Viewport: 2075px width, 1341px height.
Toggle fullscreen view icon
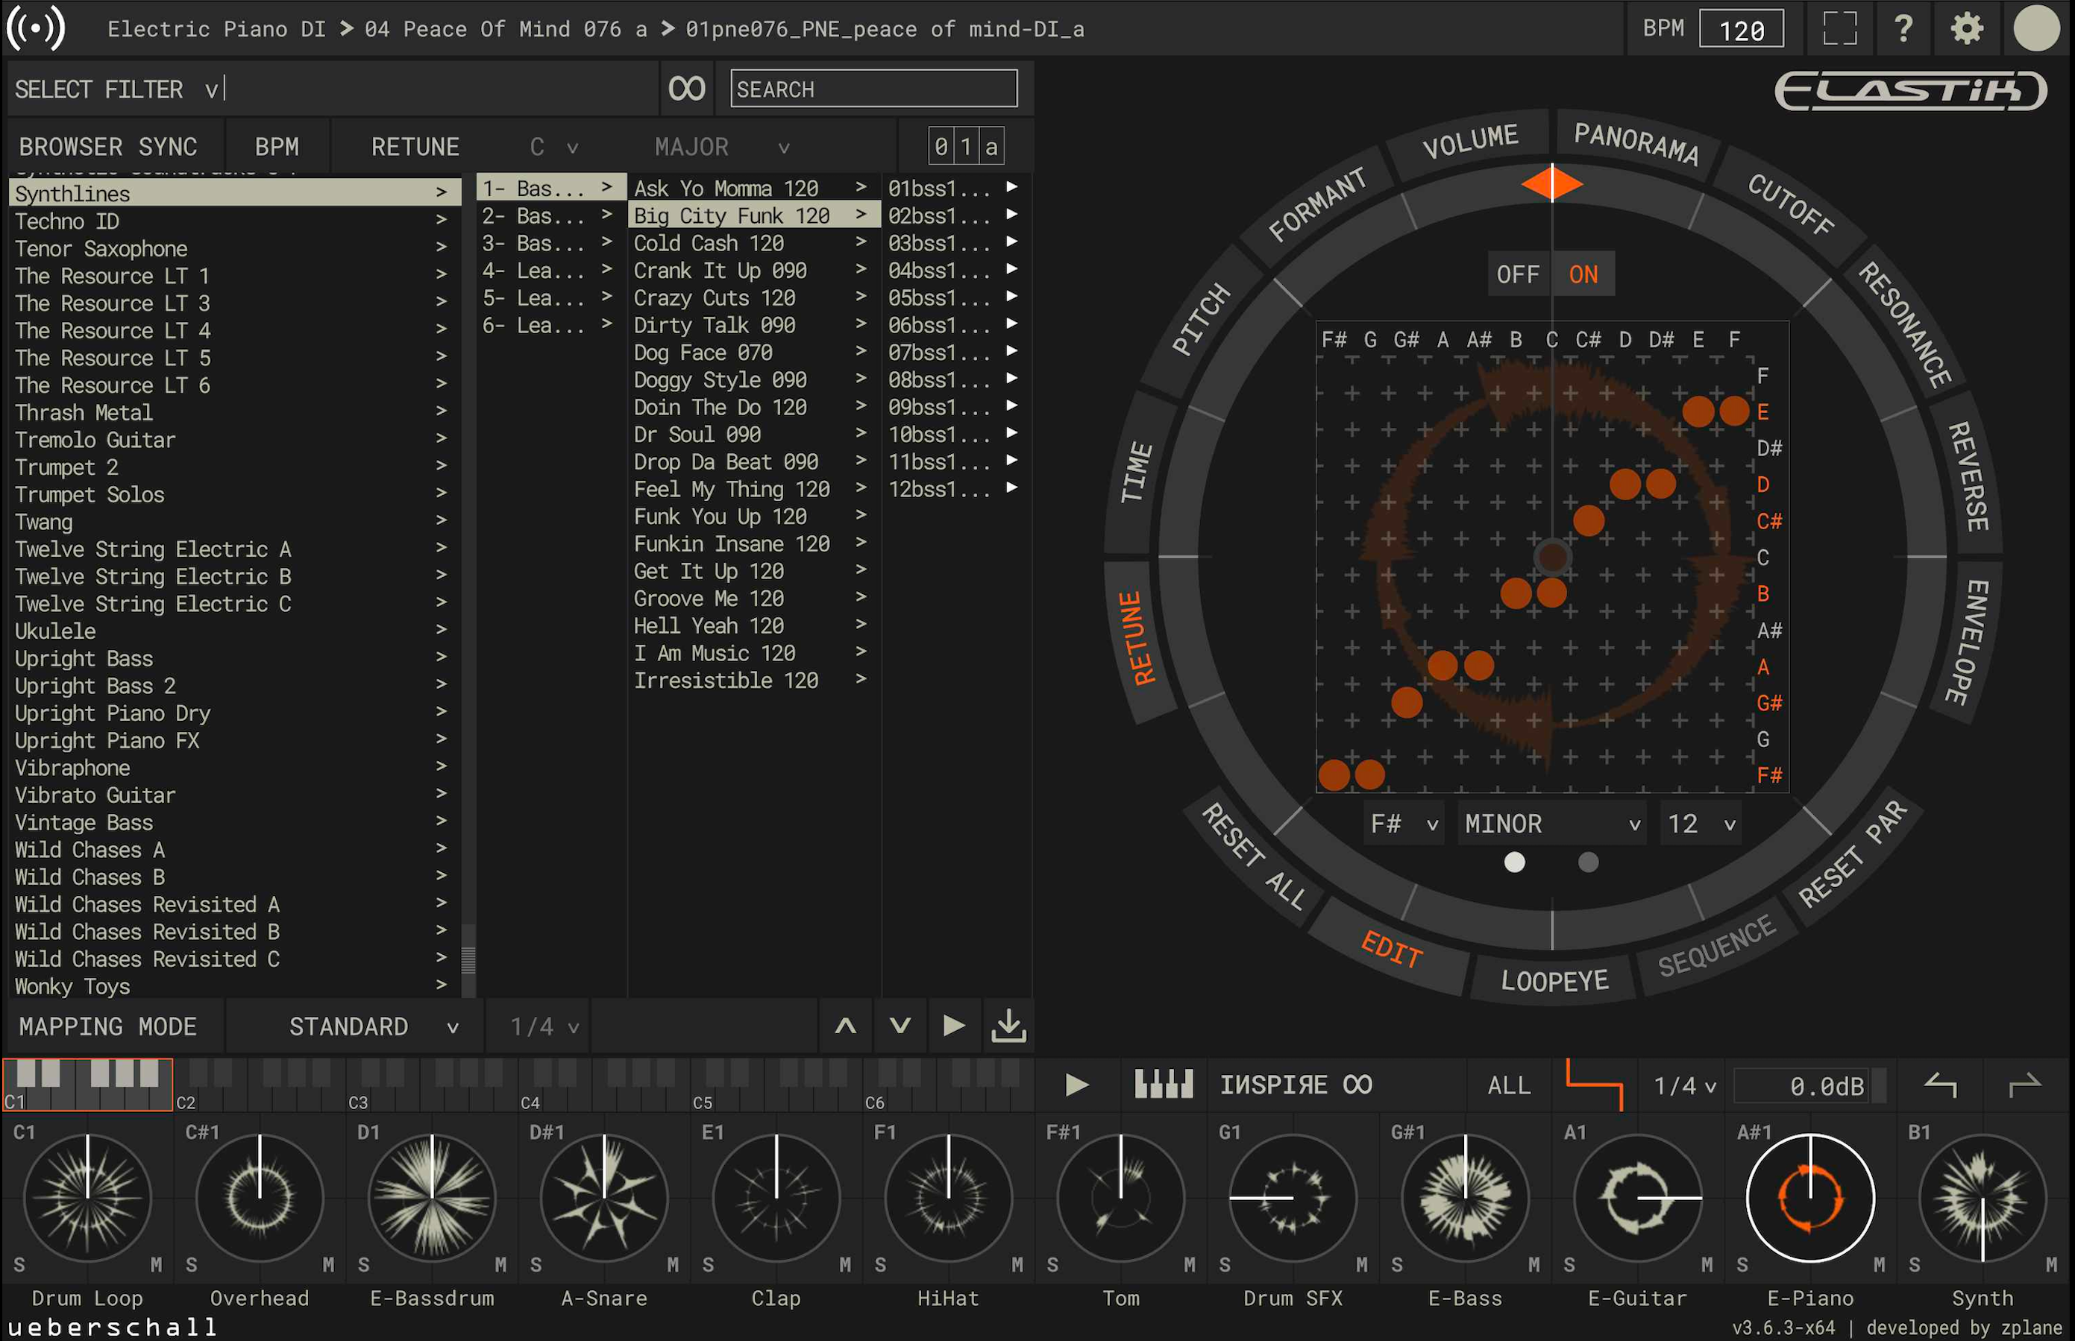click(1840, 29)
